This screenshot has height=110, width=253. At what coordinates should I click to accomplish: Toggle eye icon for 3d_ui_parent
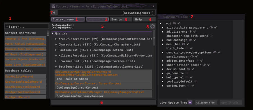click(190, 32)
